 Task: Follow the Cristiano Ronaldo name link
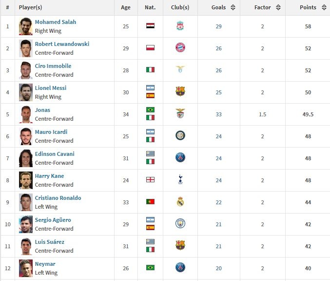(58, 198)
